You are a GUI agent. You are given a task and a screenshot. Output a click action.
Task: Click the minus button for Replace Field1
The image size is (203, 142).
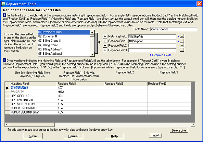(x=182, y=41)
